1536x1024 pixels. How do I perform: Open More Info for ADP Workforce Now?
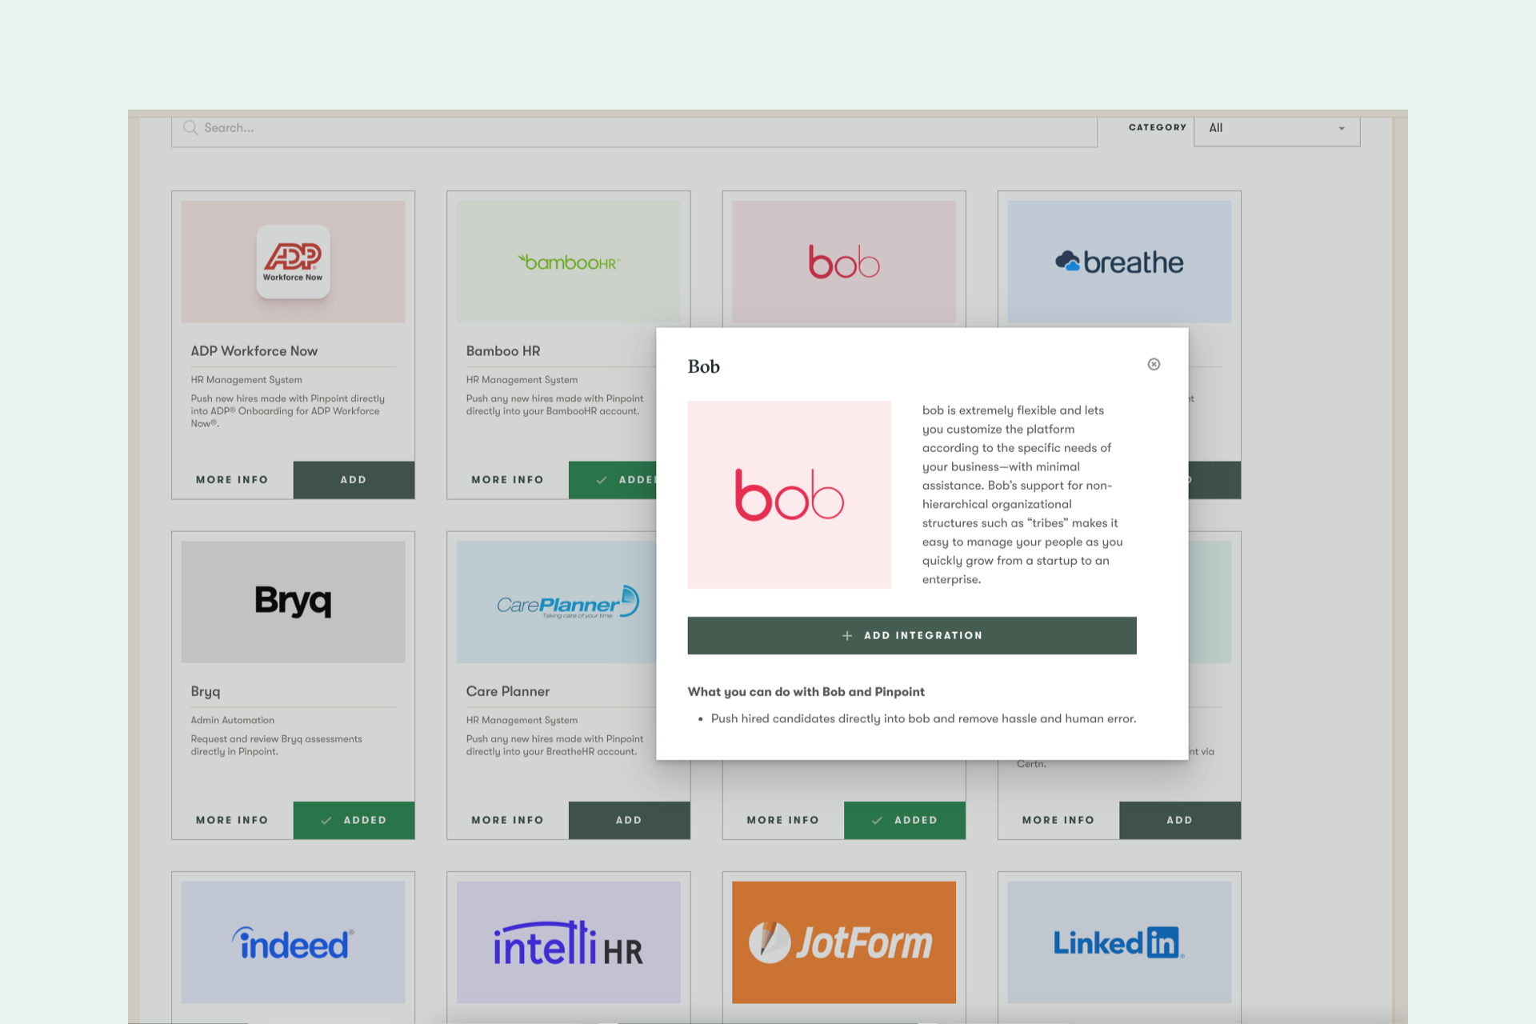[x=232, y=479]
